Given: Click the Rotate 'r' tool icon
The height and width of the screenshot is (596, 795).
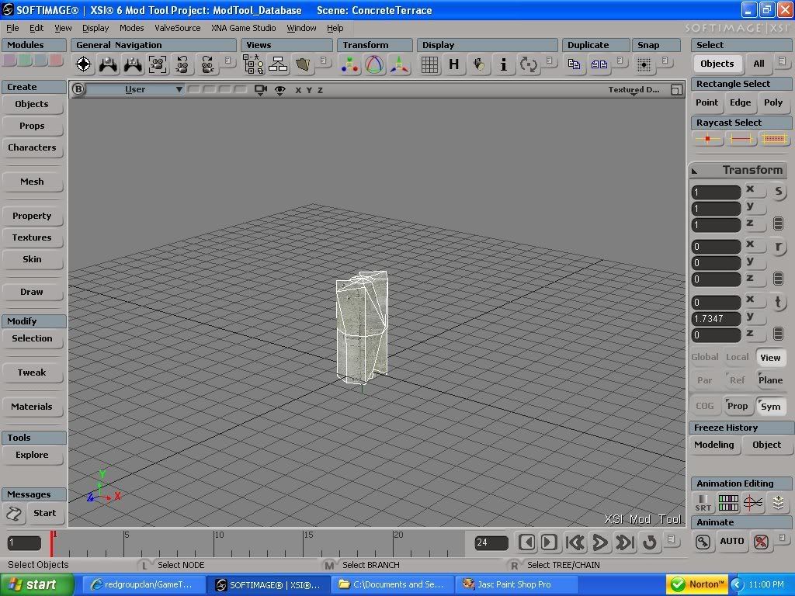Looking at the screenshot, I should pos(778,247).
